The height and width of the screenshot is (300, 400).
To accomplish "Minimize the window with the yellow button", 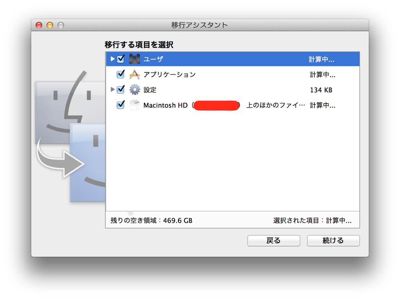I will pyautogui.click(x=50, y=25).
